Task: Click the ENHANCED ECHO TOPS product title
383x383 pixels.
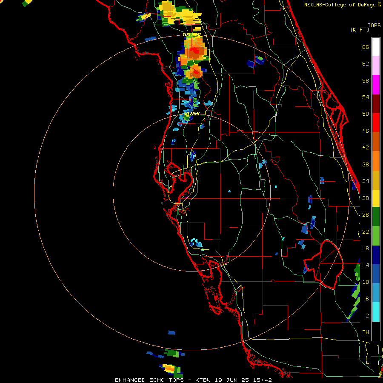Action: (x=149, y=380)
